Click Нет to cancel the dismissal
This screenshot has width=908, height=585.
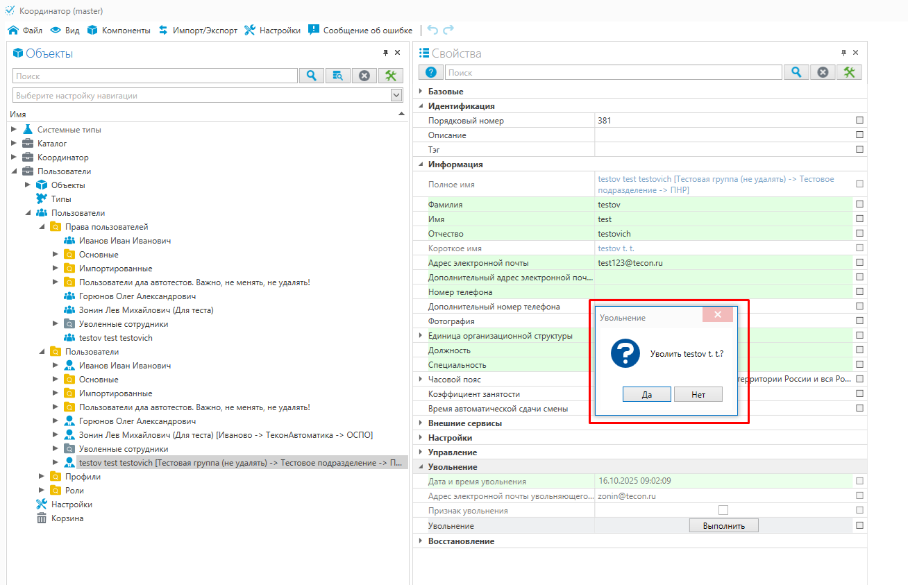point(698,394)
